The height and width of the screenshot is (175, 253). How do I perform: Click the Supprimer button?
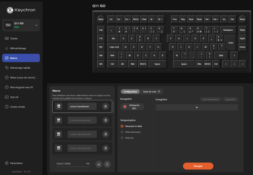pyautogui.click(x=230, y=99)
